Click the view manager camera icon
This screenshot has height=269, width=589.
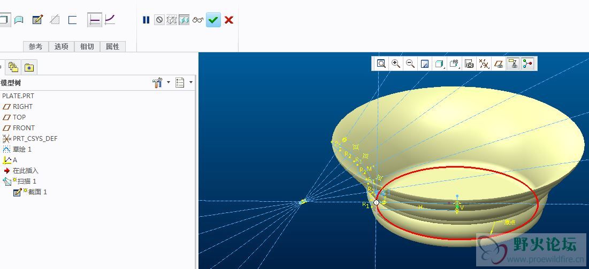(x=469, y=64)
